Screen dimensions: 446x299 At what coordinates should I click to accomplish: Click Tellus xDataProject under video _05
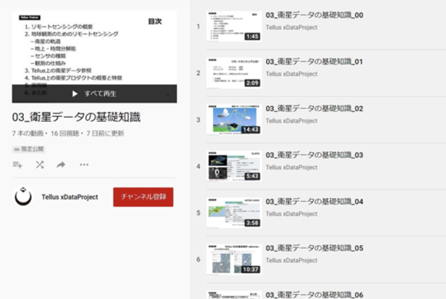pos(292,260)
